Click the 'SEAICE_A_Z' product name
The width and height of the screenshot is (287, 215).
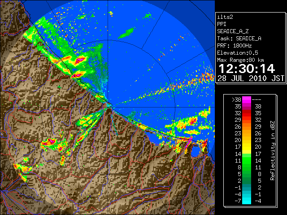233,31
